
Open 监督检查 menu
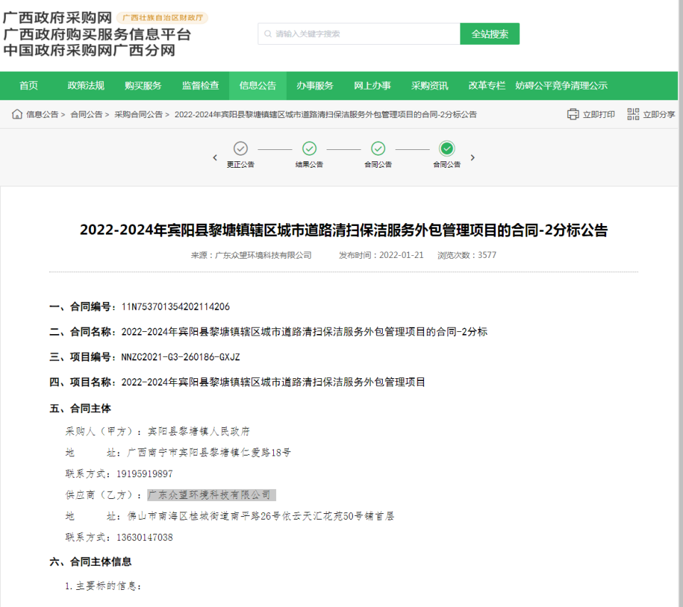[x=201, y=86]
